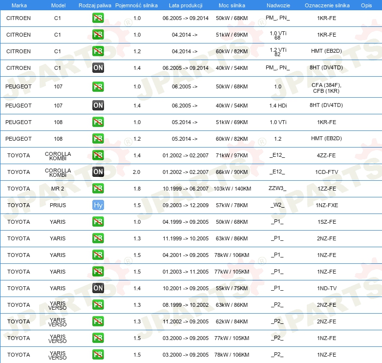Click the Moc silnika column header
This screenshot has height=363, width=382.
(x=232, y=5)
